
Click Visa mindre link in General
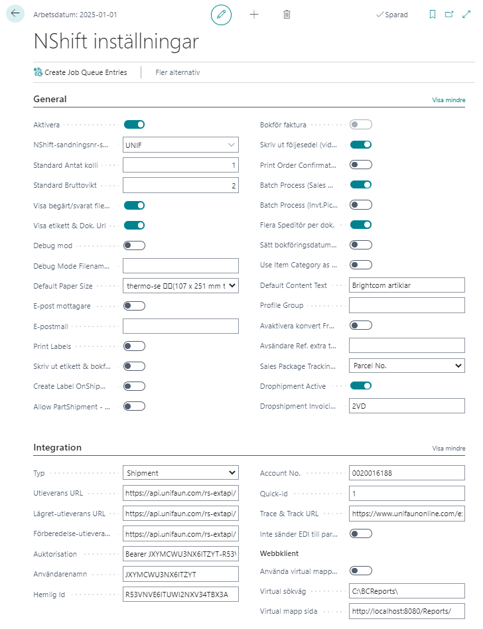pos(448,100)
